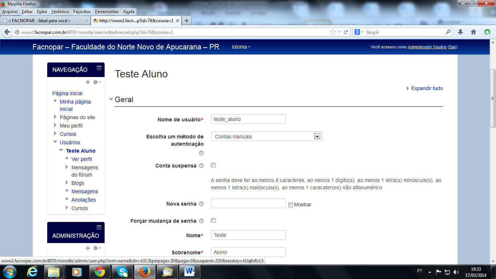Open Ferramentas menu
Viewport: 496px width, 279px height.
(x=107, y=12)
